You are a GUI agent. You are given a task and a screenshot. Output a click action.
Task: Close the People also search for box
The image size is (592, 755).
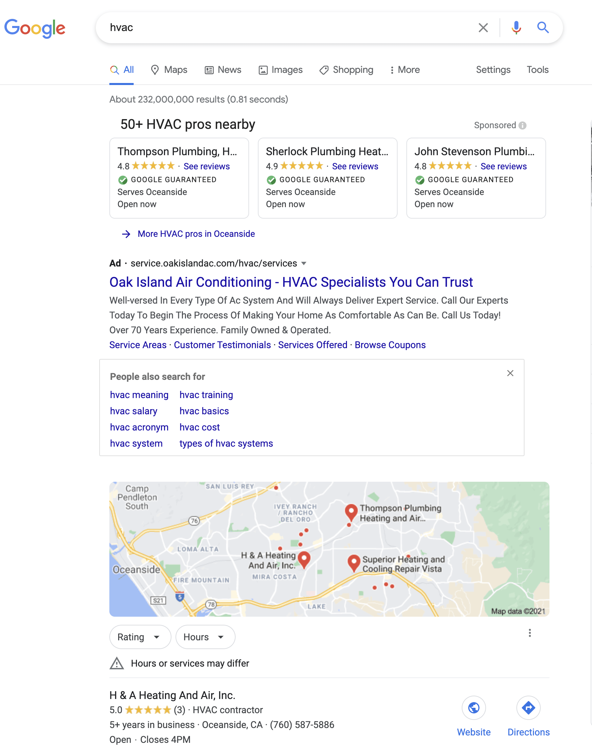point(510,373)
